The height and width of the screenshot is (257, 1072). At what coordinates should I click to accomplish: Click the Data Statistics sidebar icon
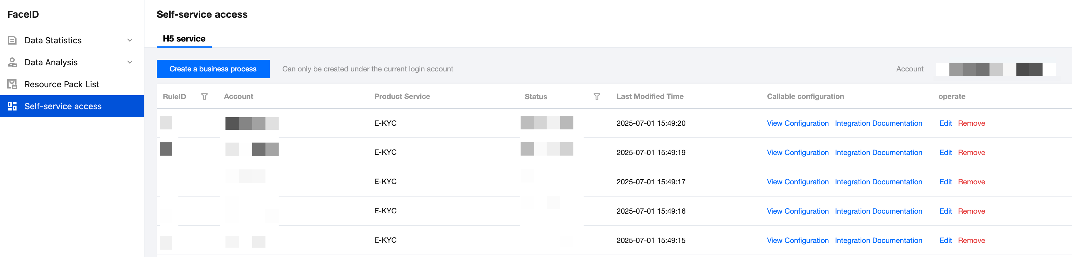[x=13, y=40]
